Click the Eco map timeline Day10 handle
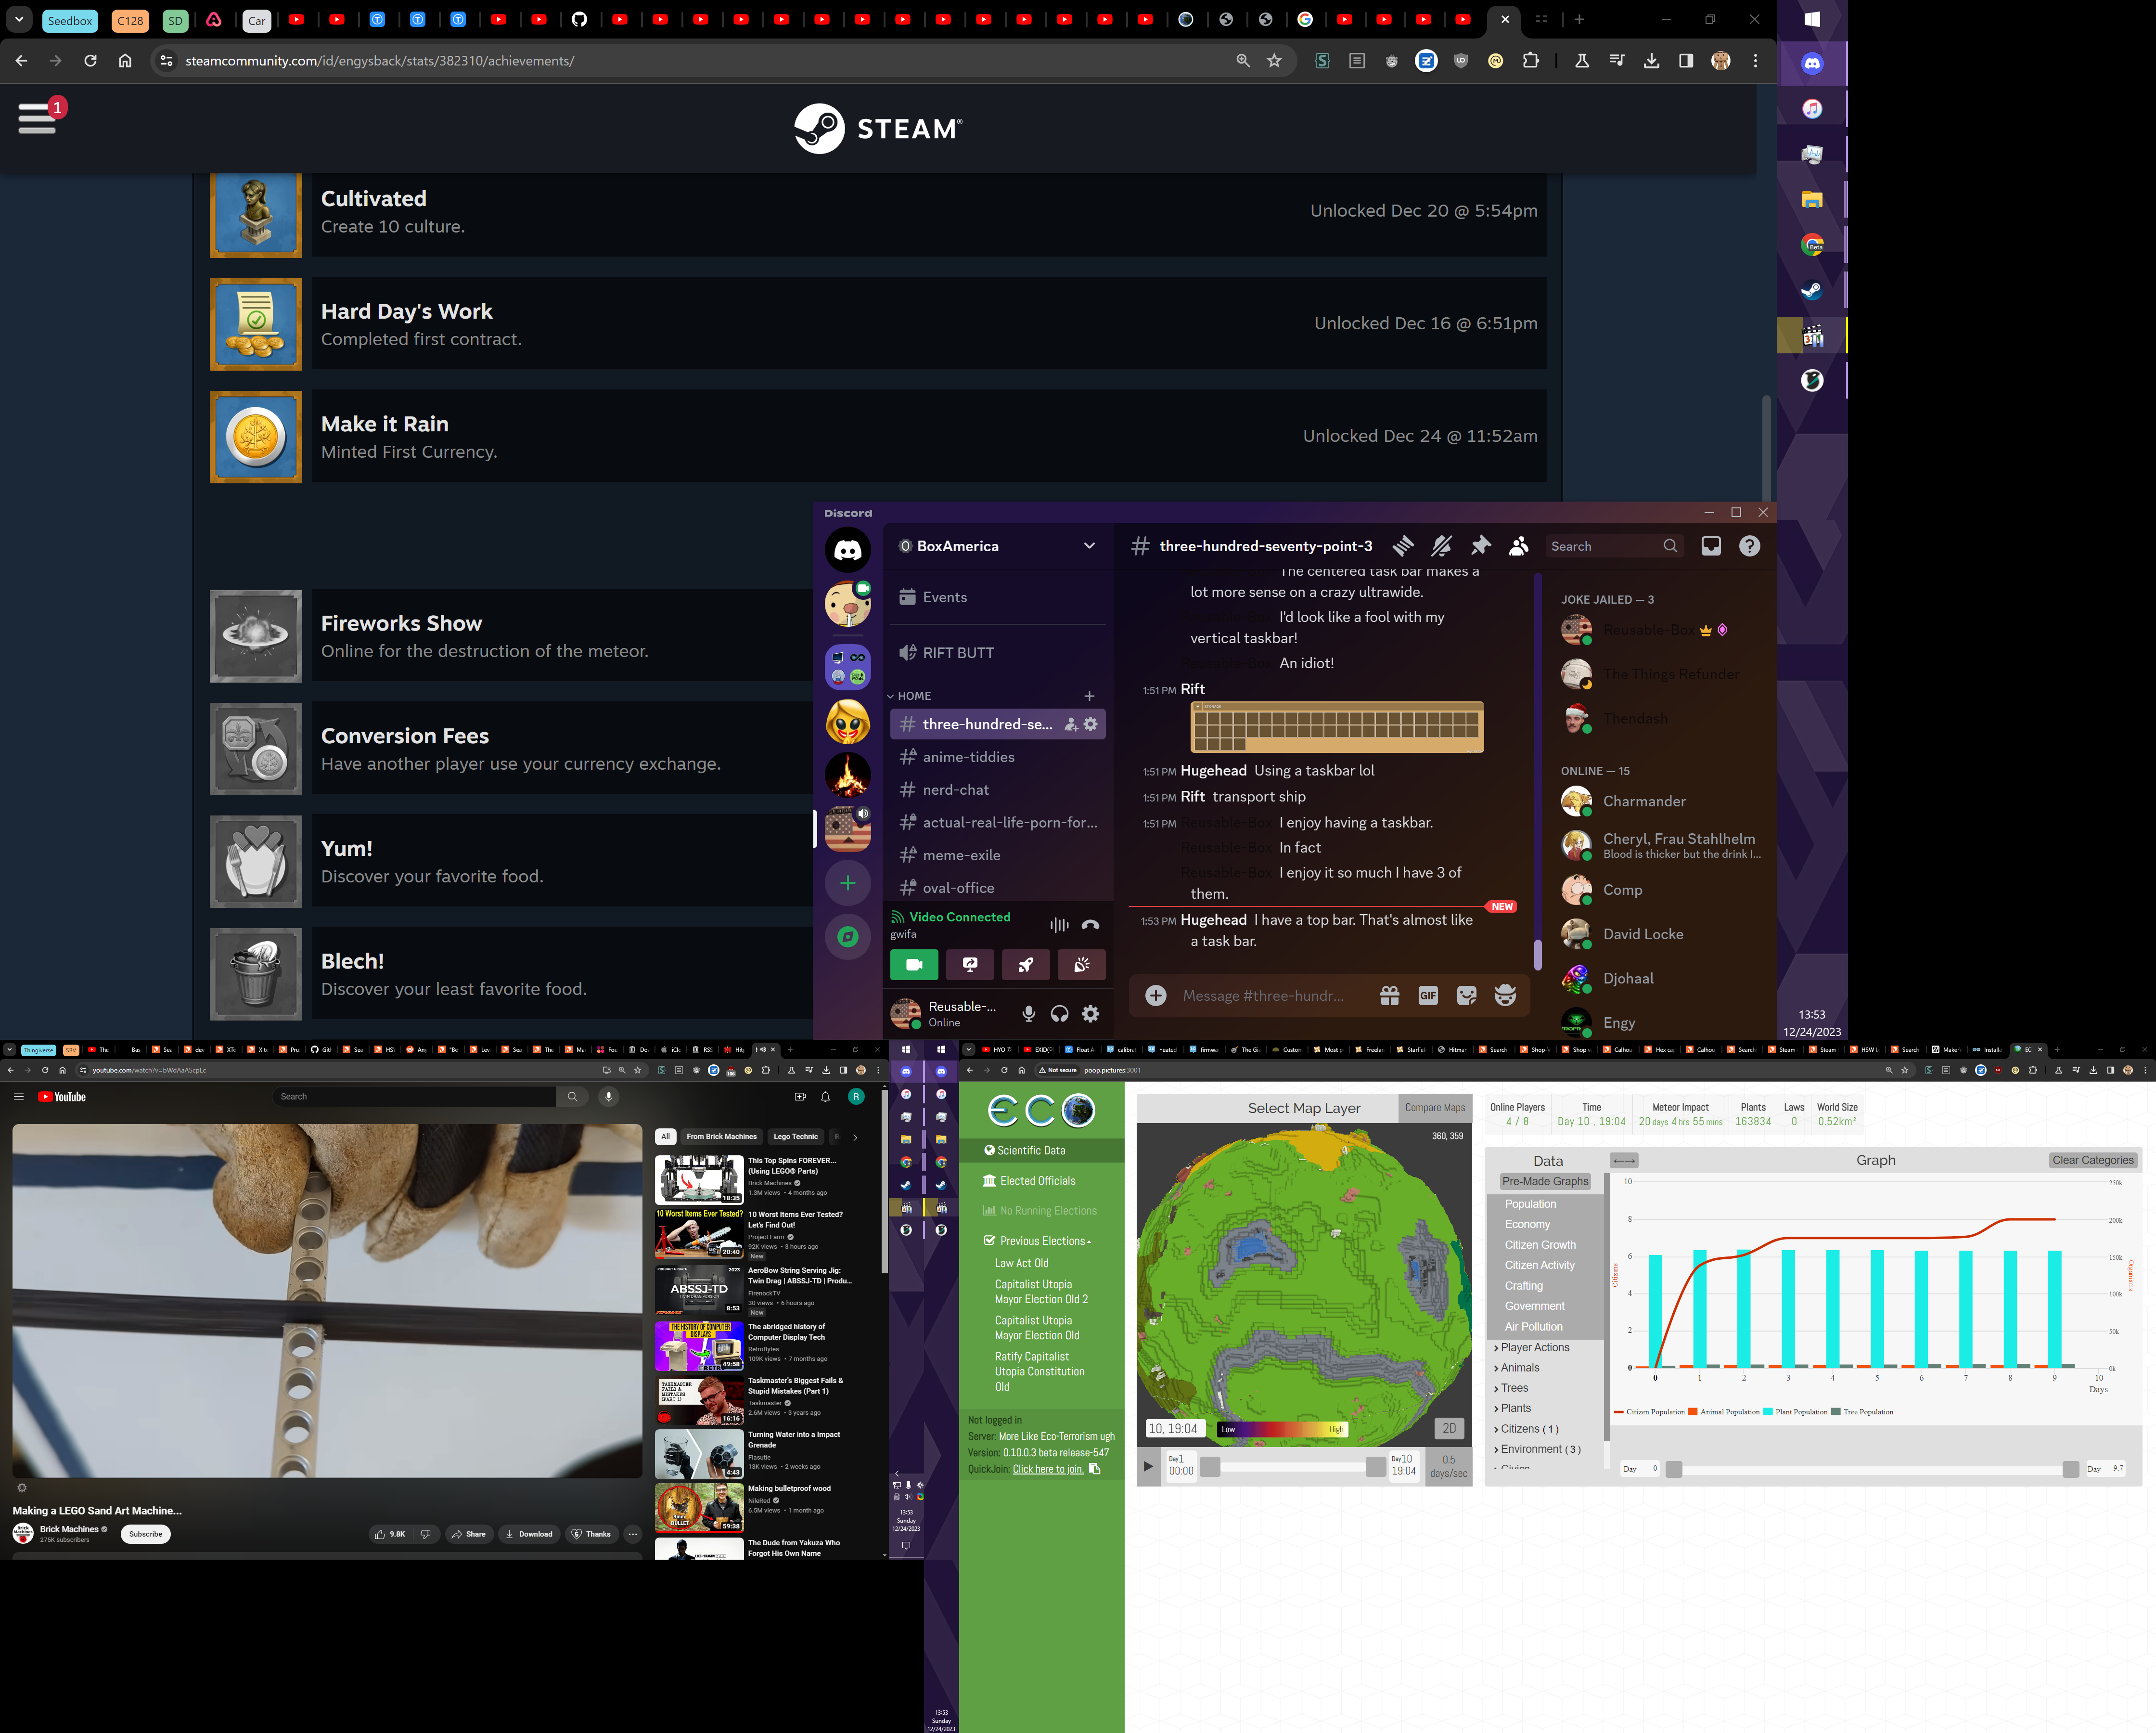Image resolution: width=2156 pixels, height=1733 pixels. tap(1376, 1467)
